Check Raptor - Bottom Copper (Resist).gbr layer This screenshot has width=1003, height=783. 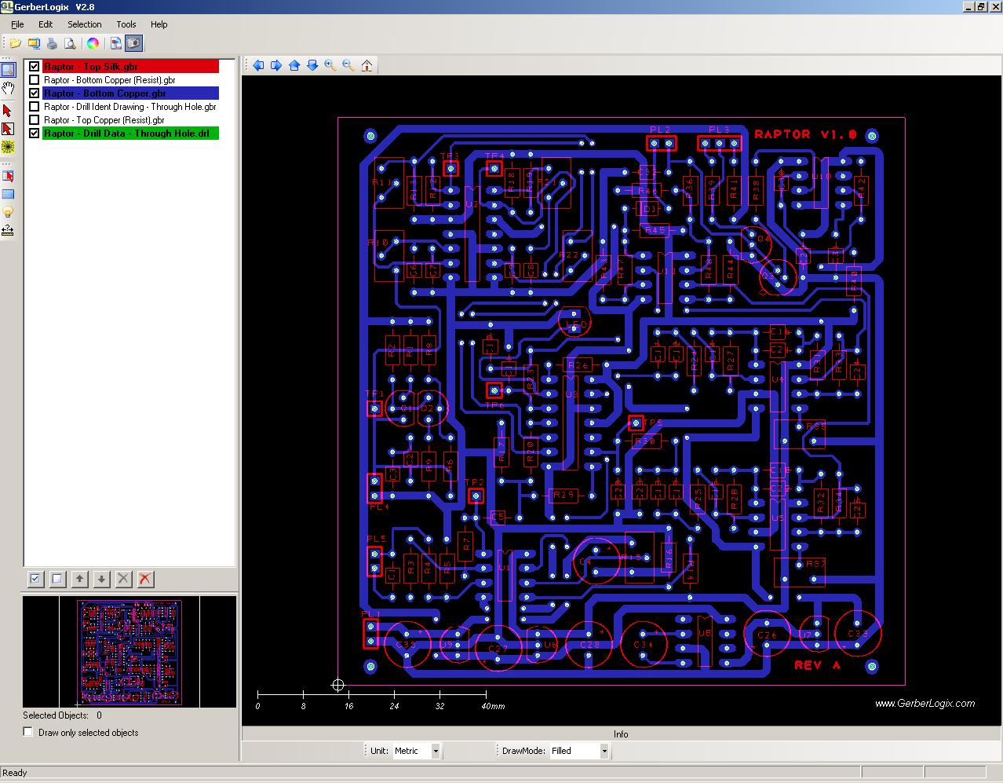(35, 80)
